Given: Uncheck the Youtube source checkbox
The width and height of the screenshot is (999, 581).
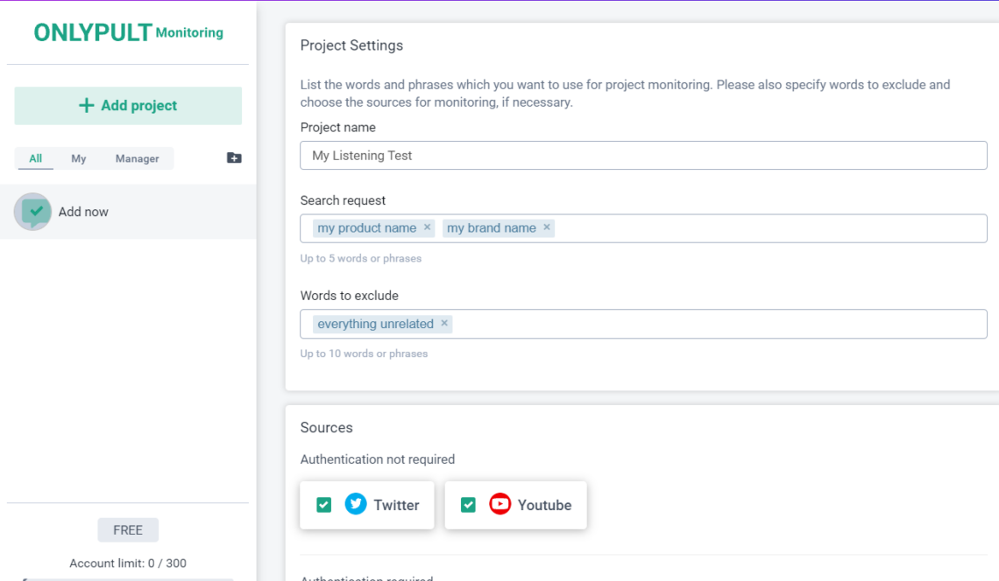Looking at the screenshot, I should click(x=468, y=504).
